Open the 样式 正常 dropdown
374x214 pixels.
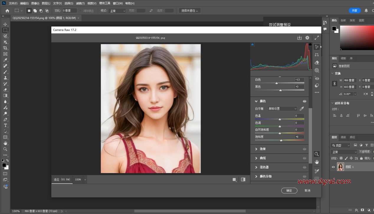click(117, 11)
